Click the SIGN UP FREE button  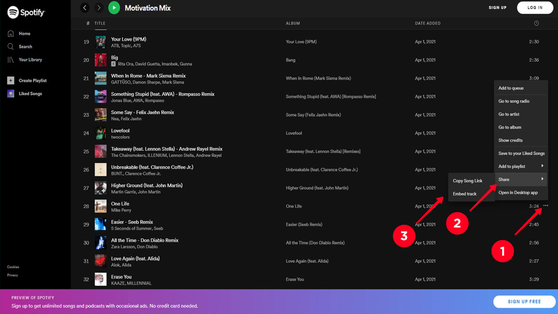524,302
